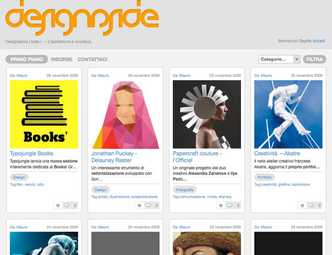Click the plus icon on Jonathan Puckey card
This screenshot has height=255, width=332.
tap(140, 205)
